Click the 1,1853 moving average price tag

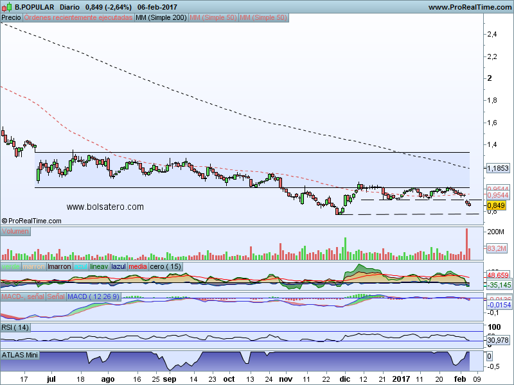(x=498, y=168)
